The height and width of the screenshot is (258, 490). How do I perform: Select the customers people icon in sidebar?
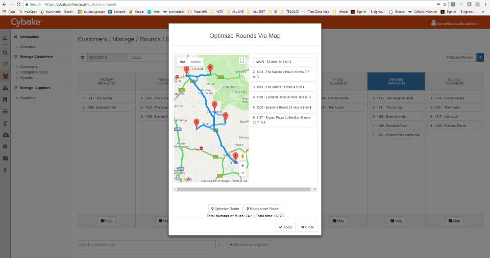tap(5, 76)
